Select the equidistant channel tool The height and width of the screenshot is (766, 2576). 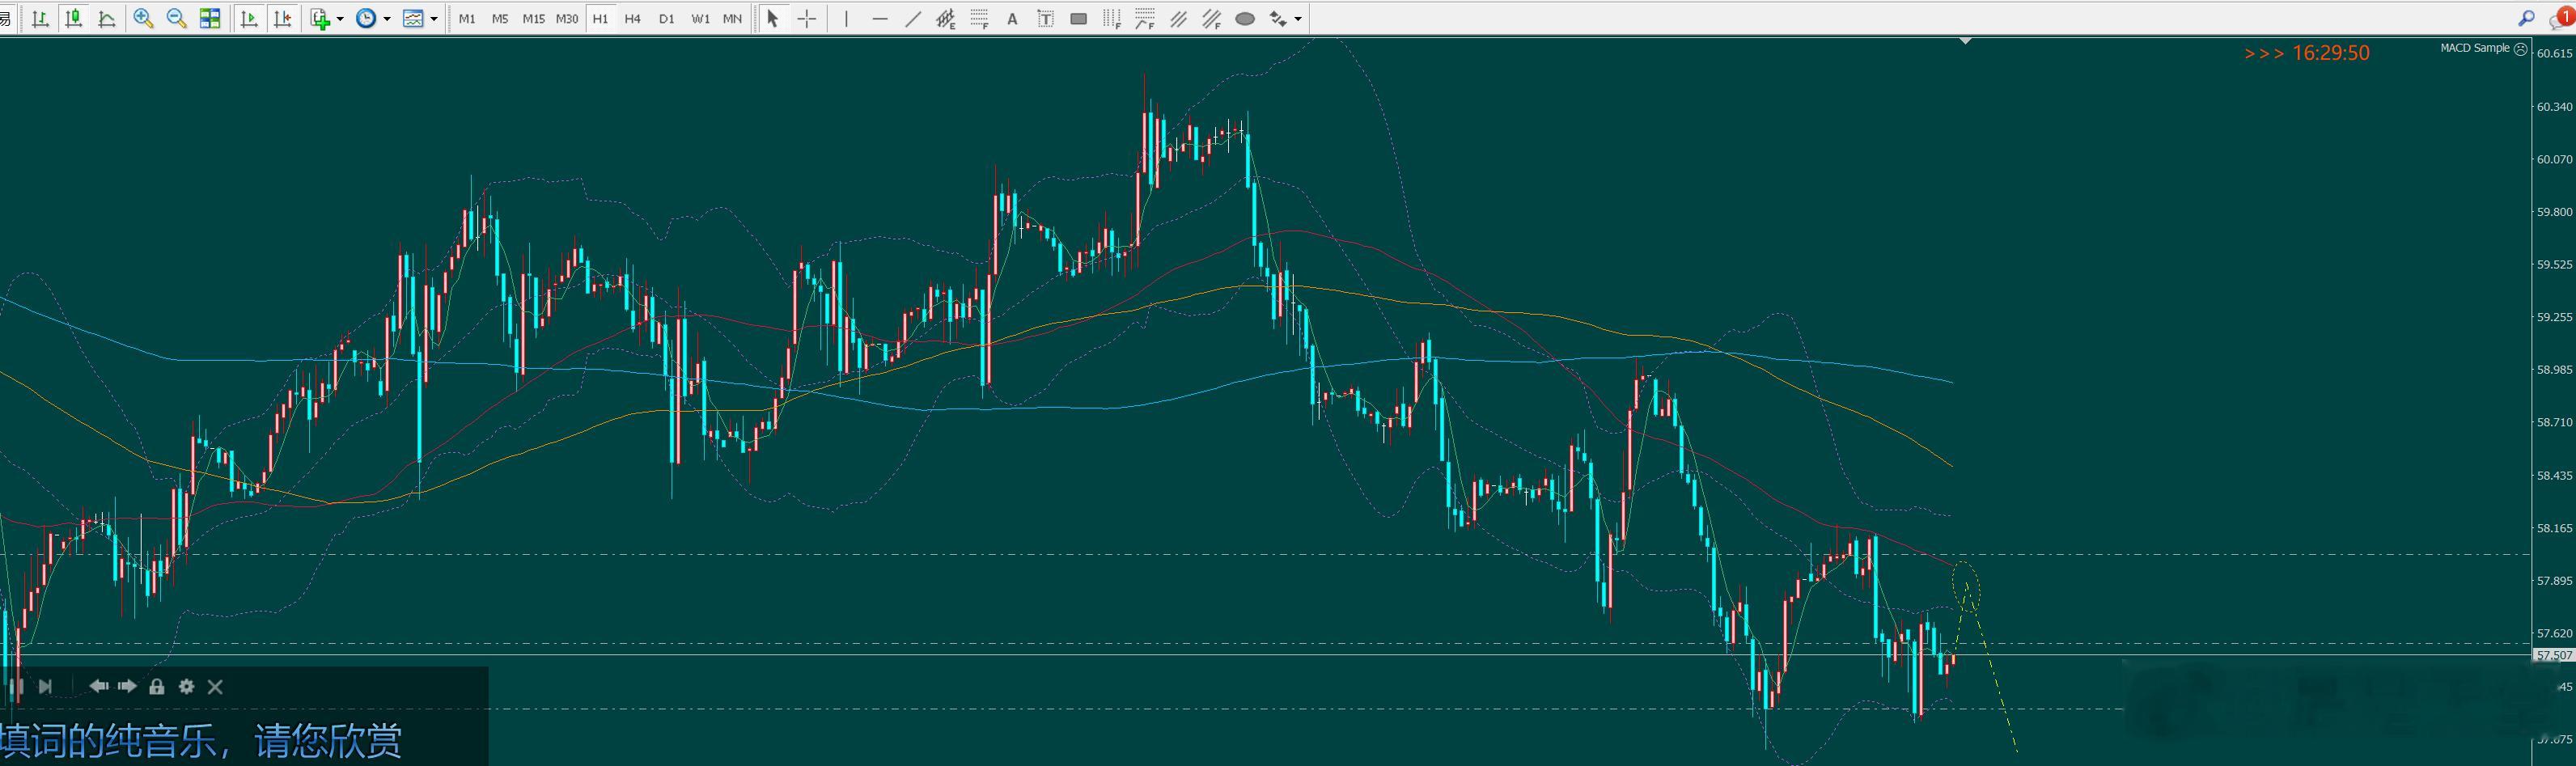coord(946,19)
